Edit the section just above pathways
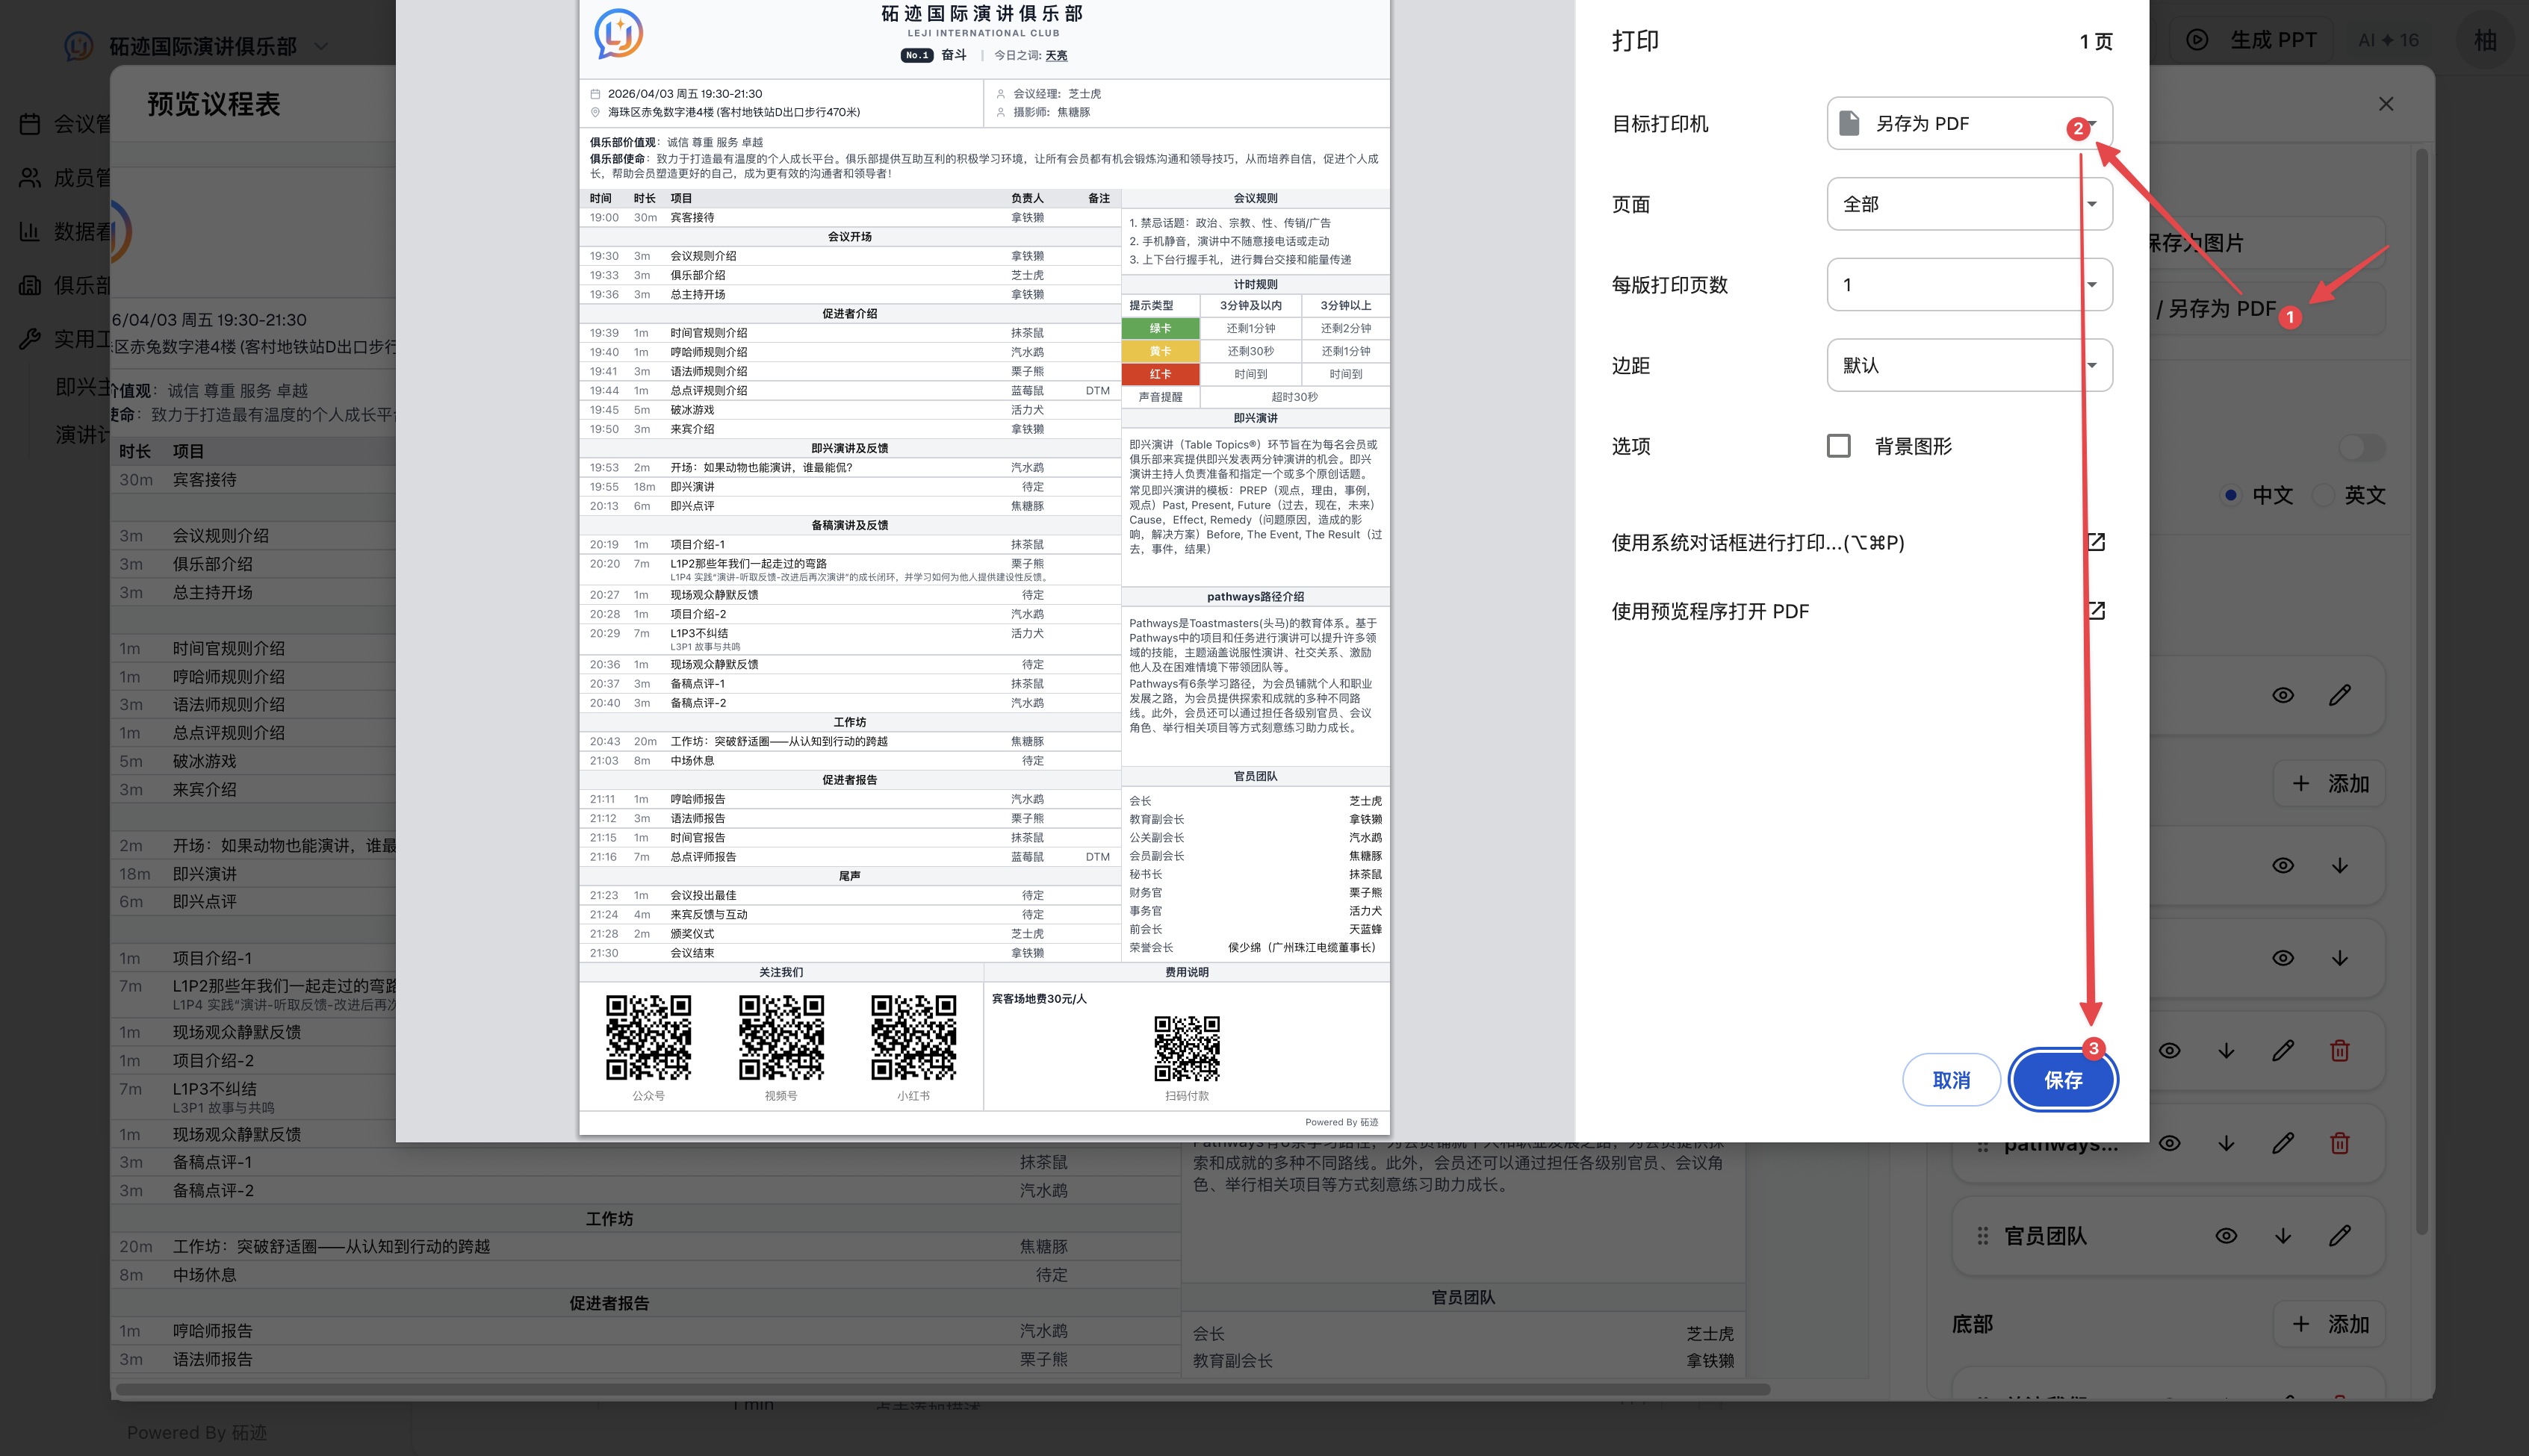Image resolution: width=2529 pixels, height=1456 pixels. pyautogui.click(x=2283, y=1051)
